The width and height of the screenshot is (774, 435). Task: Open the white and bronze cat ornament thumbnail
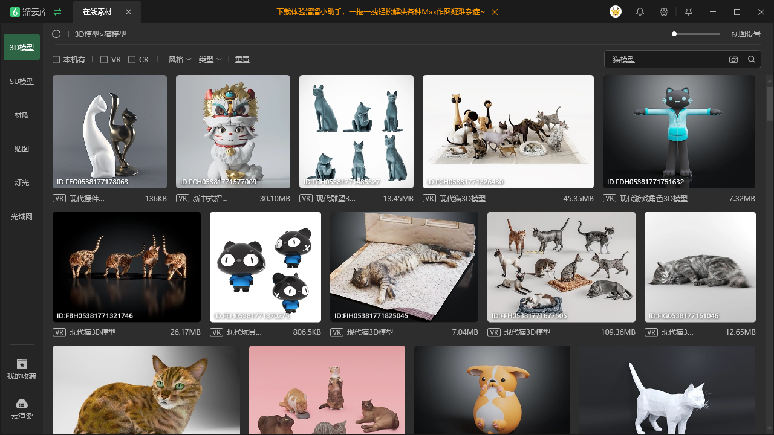109,132
